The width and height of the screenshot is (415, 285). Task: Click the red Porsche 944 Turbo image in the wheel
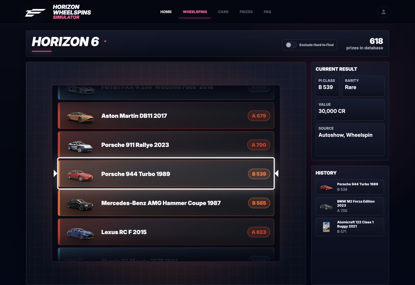[x=80, y=175]
